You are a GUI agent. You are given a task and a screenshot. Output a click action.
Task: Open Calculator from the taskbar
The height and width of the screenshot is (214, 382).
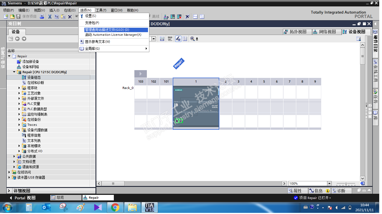pyautogui.click(x=29, y=207)
